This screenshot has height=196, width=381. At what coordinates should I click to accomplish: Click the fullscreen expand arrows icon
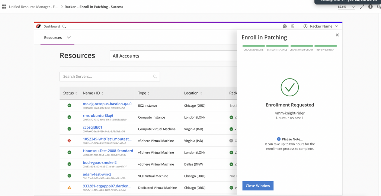(x=362, y=7)
